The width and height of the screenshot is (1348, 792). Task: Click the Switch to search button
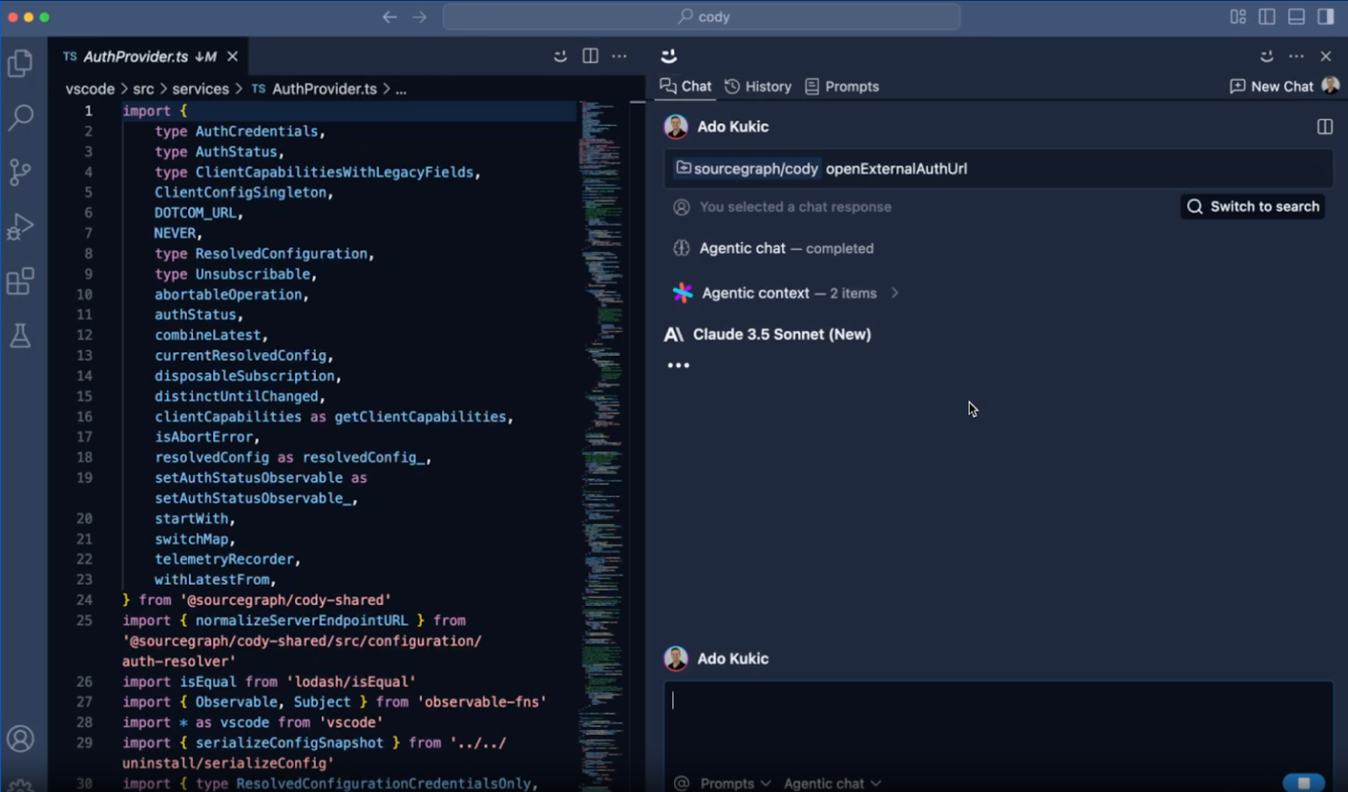1252,206
